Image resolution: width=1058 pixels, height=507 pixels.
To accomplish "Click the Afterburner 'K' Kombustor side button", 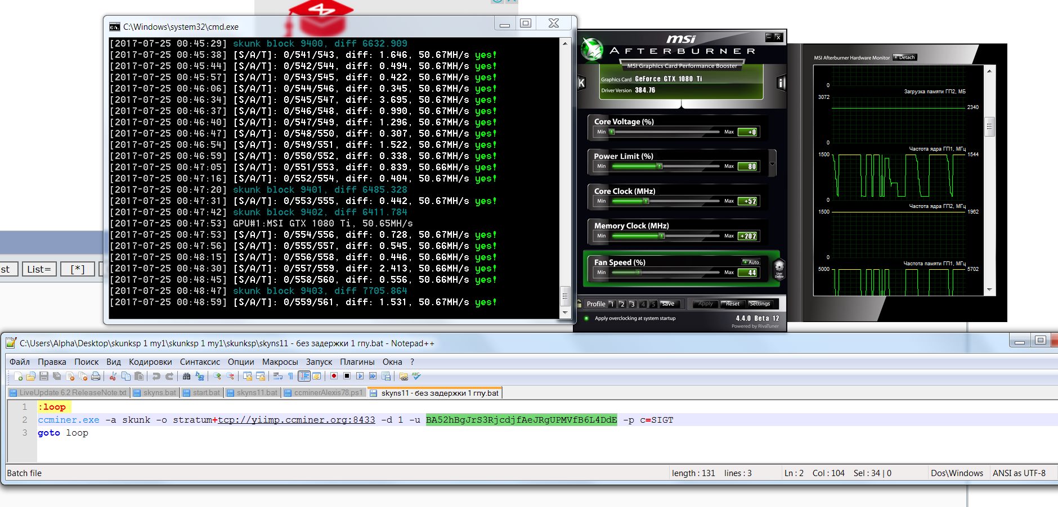I will click(581, 83).
